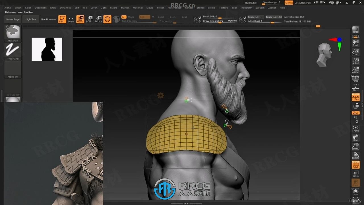Set canvas to Actual size
The image size is (364, 205).
point(355,61)
